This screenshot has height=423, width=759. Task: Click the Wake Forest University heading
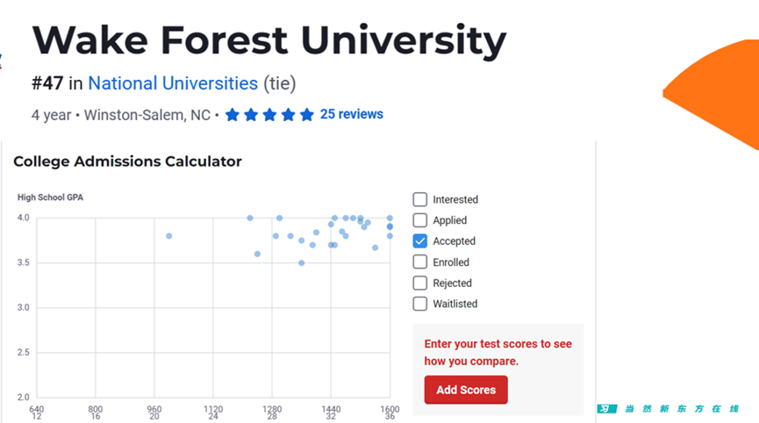(x=269, y=40)
